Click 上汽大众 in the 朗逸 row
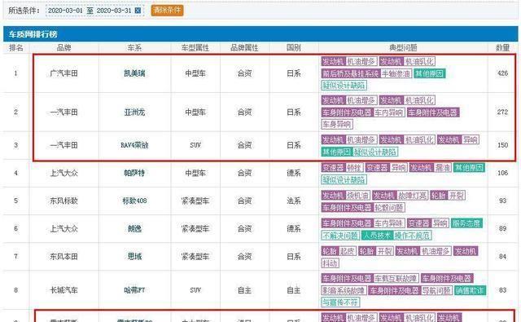This screenshot has width=521, height=322. (x=63, y=228)
